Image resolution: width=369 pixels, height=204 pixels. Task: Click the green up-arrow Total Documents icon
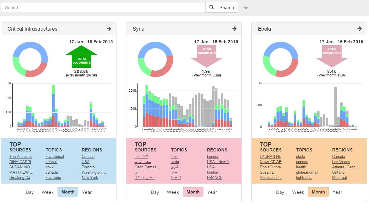tap(81, 56)
